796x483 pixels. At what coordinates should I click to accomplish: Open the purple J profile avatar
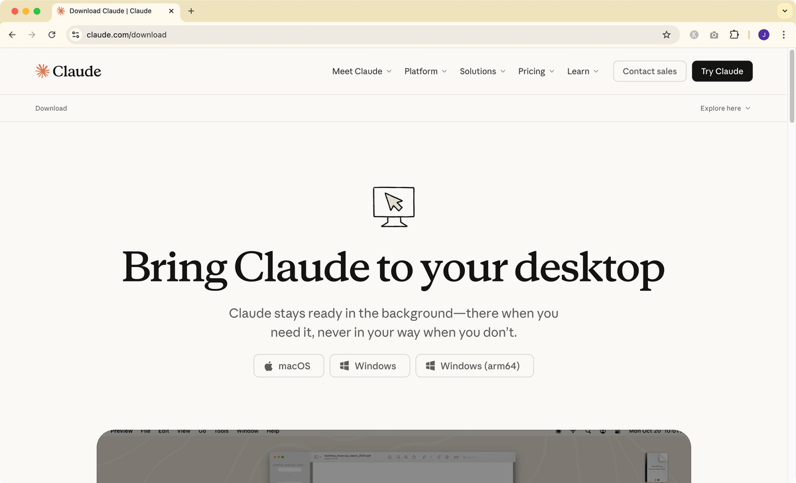pos(763,34)
